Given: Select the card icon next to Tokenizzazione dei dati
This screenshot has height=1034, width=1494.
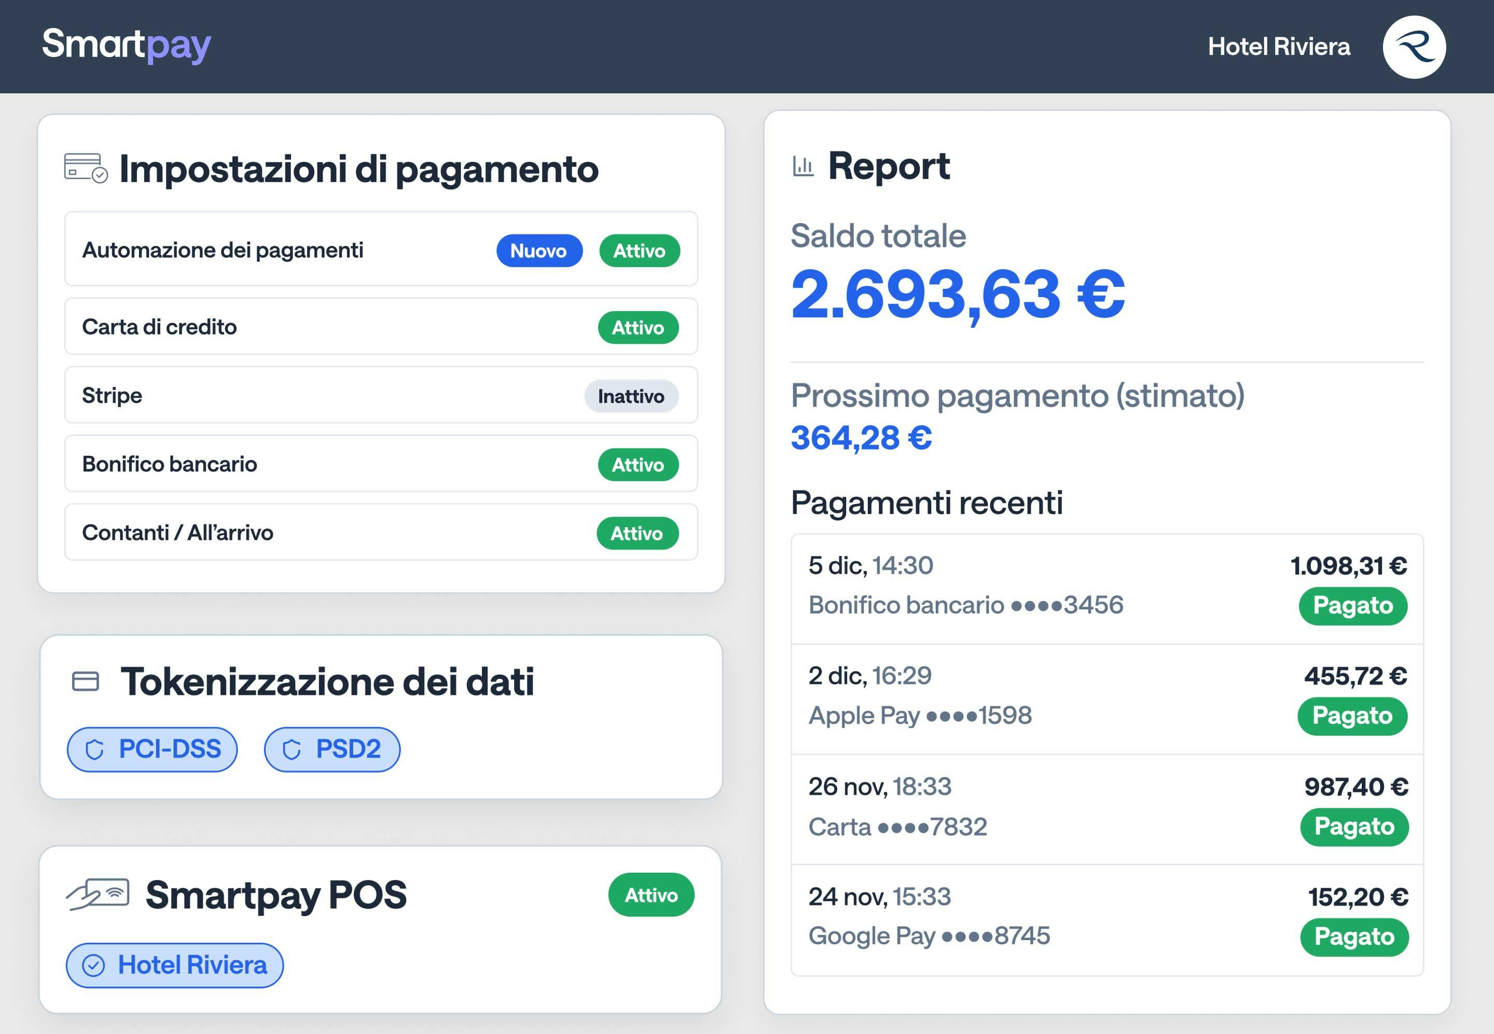Looking at the screenshot, I should click(x=86, y=681).
